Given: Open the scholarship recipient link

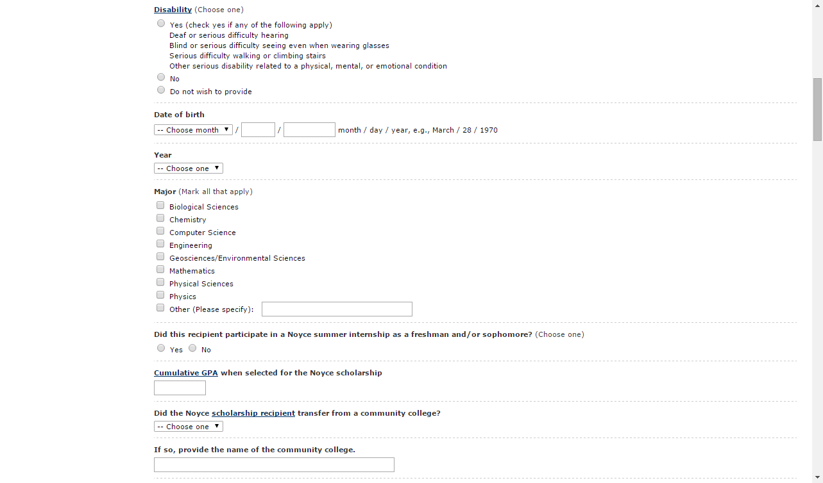Looking at the screenshot, I should pyautogui.click(x=253, y=413).
